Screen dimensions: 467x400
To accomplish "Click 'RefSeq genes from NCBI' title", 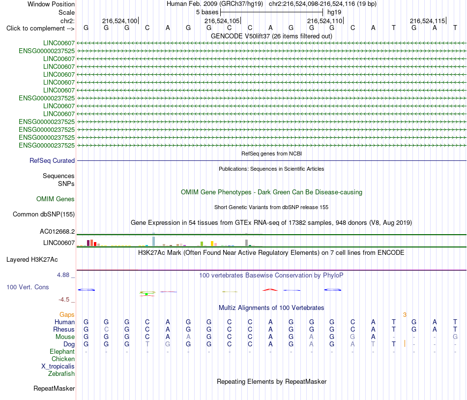I will [x=271, y=154].
